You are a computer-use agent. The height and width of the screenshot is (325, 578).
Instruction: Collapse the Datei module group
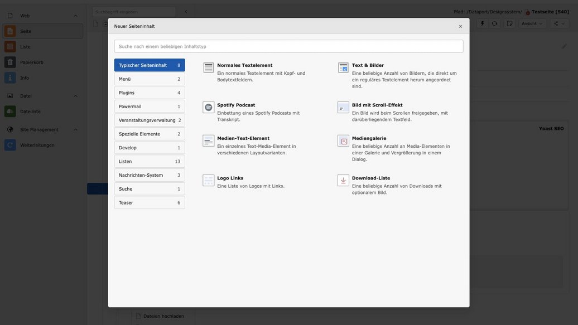click(76, 96)
